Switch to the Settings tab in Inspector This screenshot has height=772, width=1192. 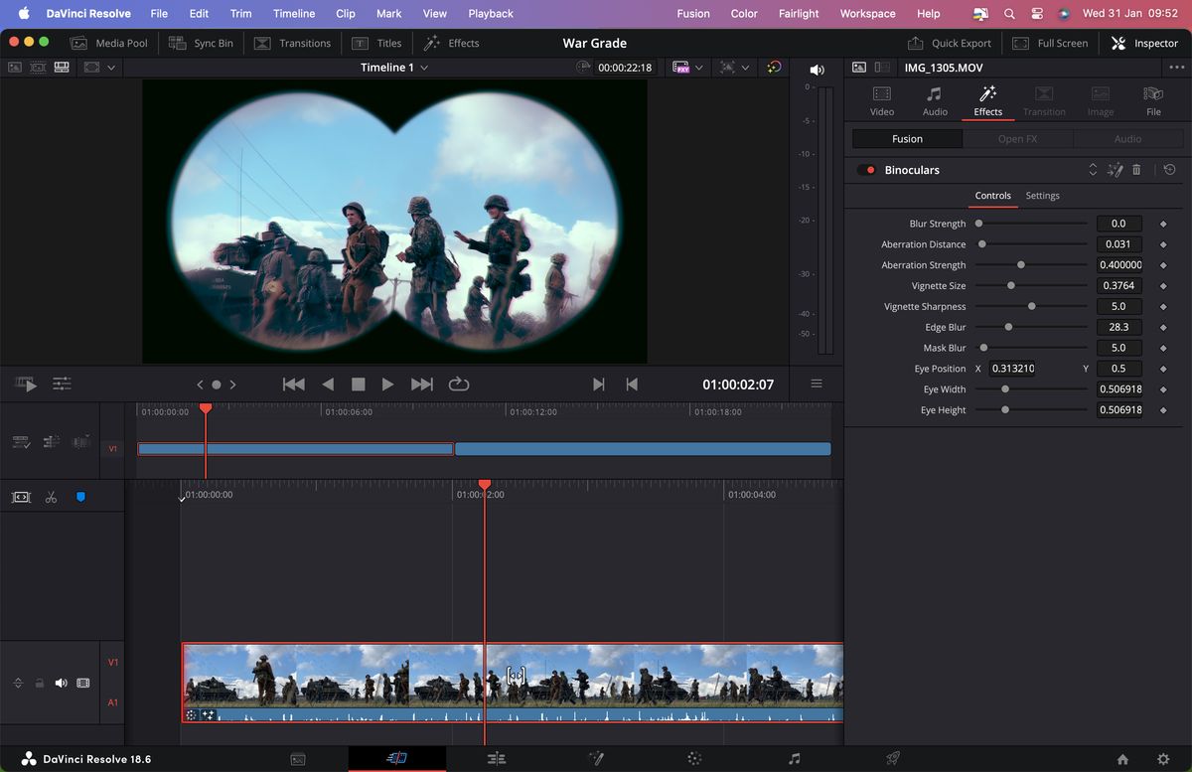tap(1042, 196)
